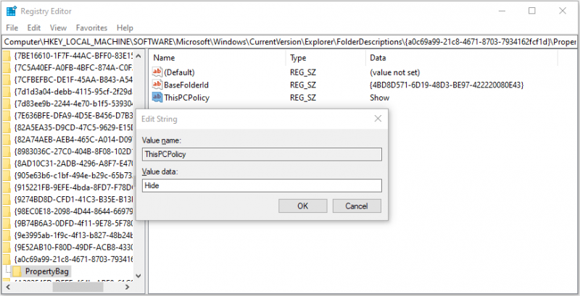Open the Help menu
Viewport: 580px width, 296px height.
tap(125, 28)
